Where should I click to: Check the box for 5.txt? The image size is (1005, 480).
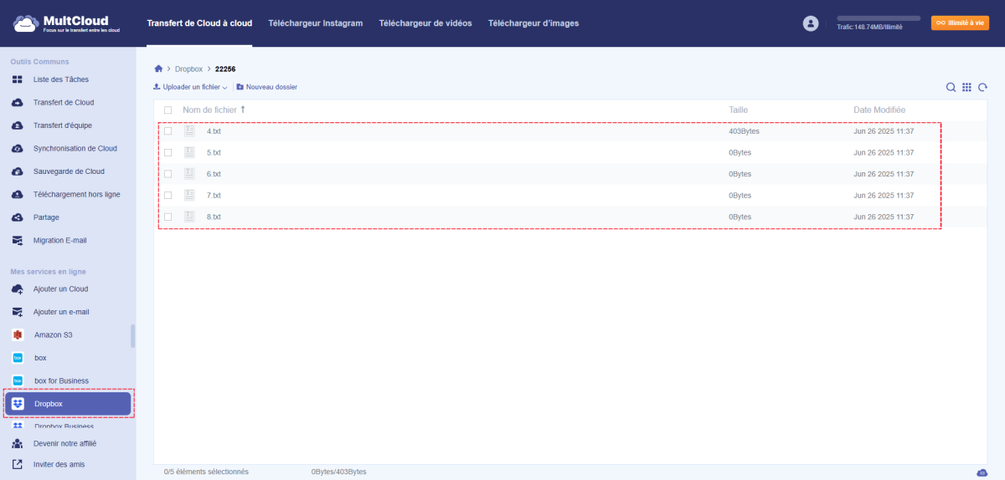(168, 152)
